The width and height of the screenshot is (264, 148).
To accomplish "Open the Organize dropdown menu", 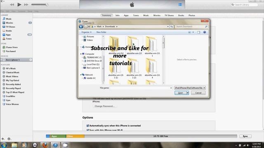I will 86,32.
